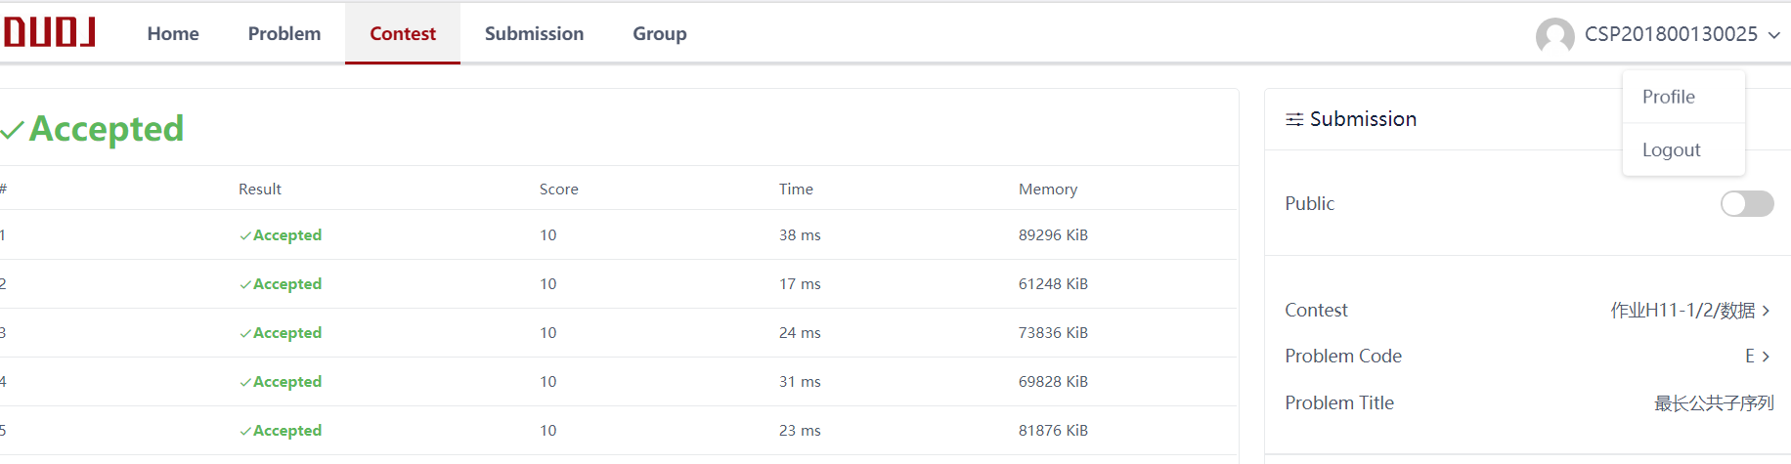This screenshot has width=1791, height=464.
Task: Expand the Contest 作业H11-1/2/数据 chevron
Action: (x=1766, y=311)
